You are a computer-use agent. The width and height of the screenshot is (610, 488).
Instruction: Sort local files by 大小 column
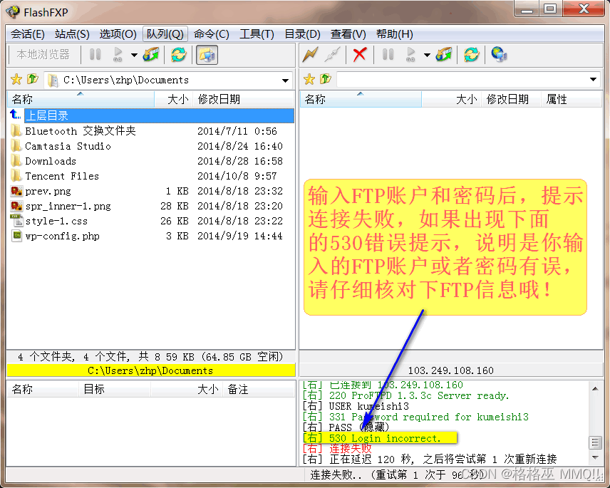180,99
